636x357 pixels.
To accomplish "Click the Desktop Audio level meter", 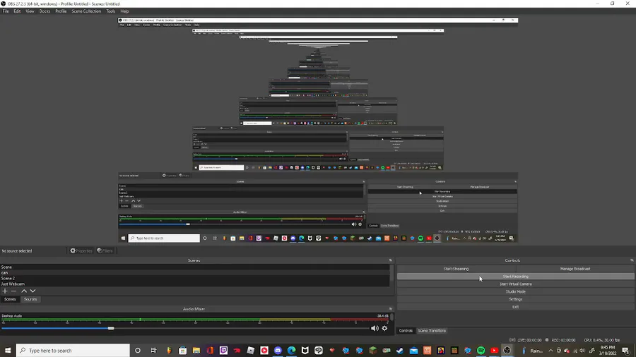I will coord(195,320).
